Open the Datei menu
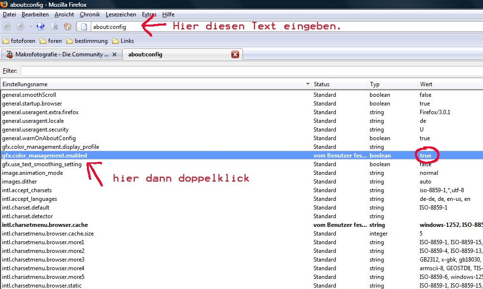Viewport: 483px width, 289px height. pos(9,14)
